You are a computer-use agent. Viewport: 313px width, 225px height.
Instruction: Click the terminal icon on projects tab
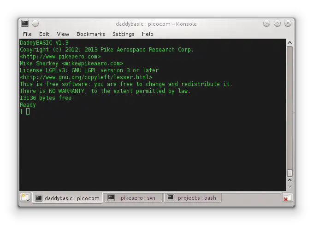(171, 197)
